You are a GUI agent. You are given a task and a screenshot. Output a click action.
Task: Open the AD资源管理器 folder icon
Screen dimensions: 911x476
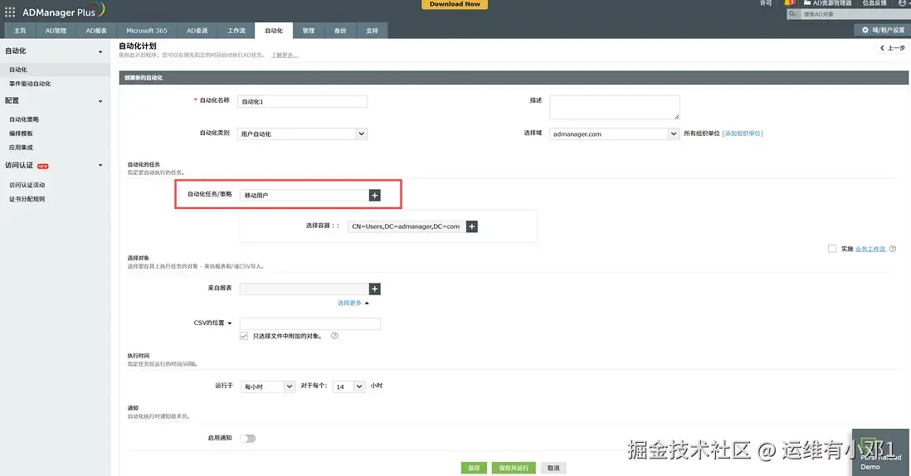(807, 3)
